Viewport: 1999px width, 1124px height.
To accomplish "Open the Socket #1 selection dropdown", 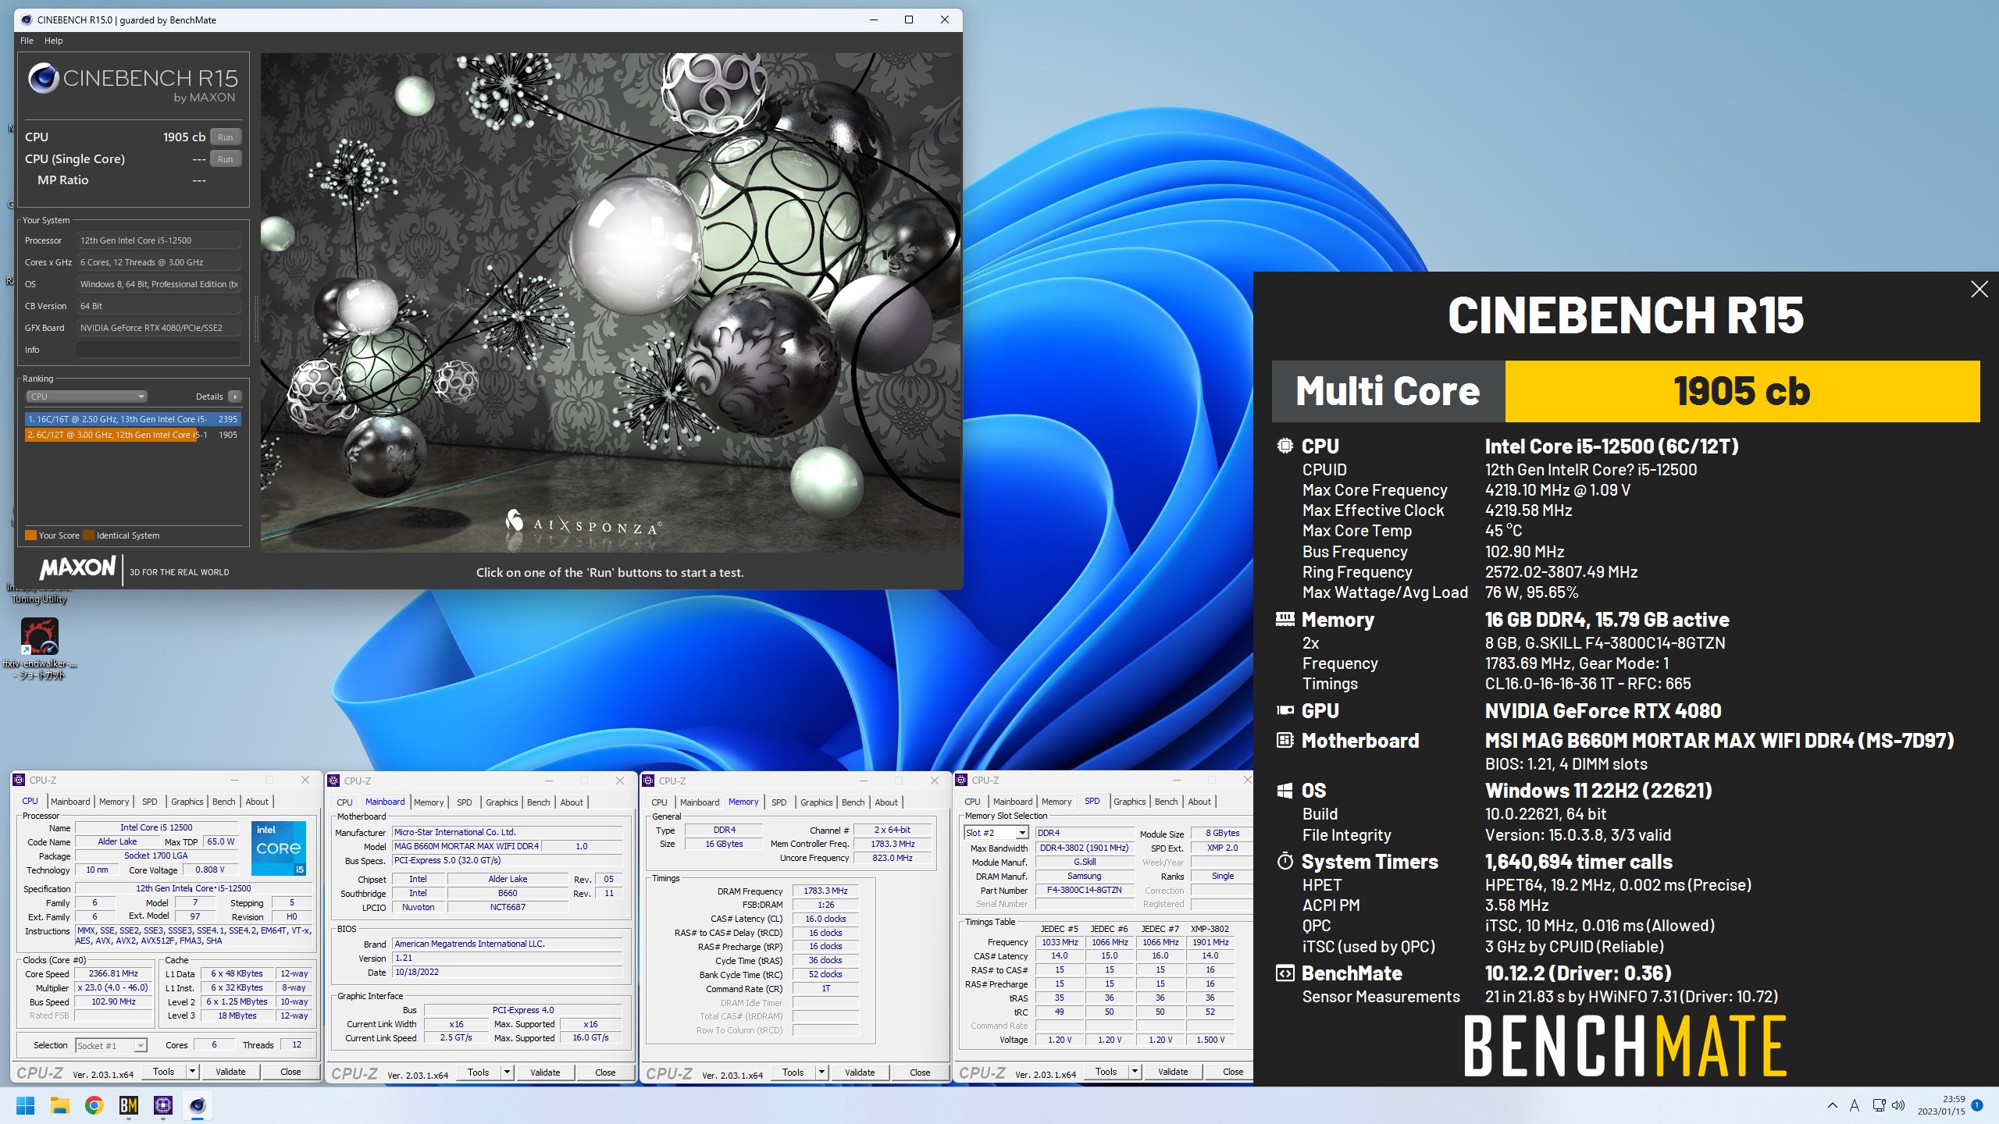I will [111, 1045].
